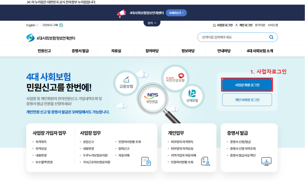This screenshot has width=305, height=190.
Task: Open the 국민건강보험 circle icon
Action: (x=175, y=78)
